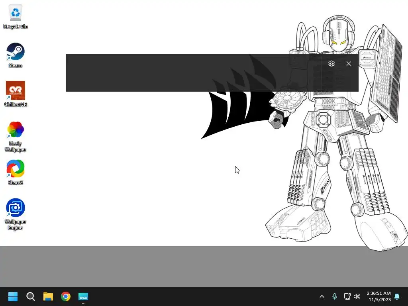Close the dark overlay panel

coord(349,63)
